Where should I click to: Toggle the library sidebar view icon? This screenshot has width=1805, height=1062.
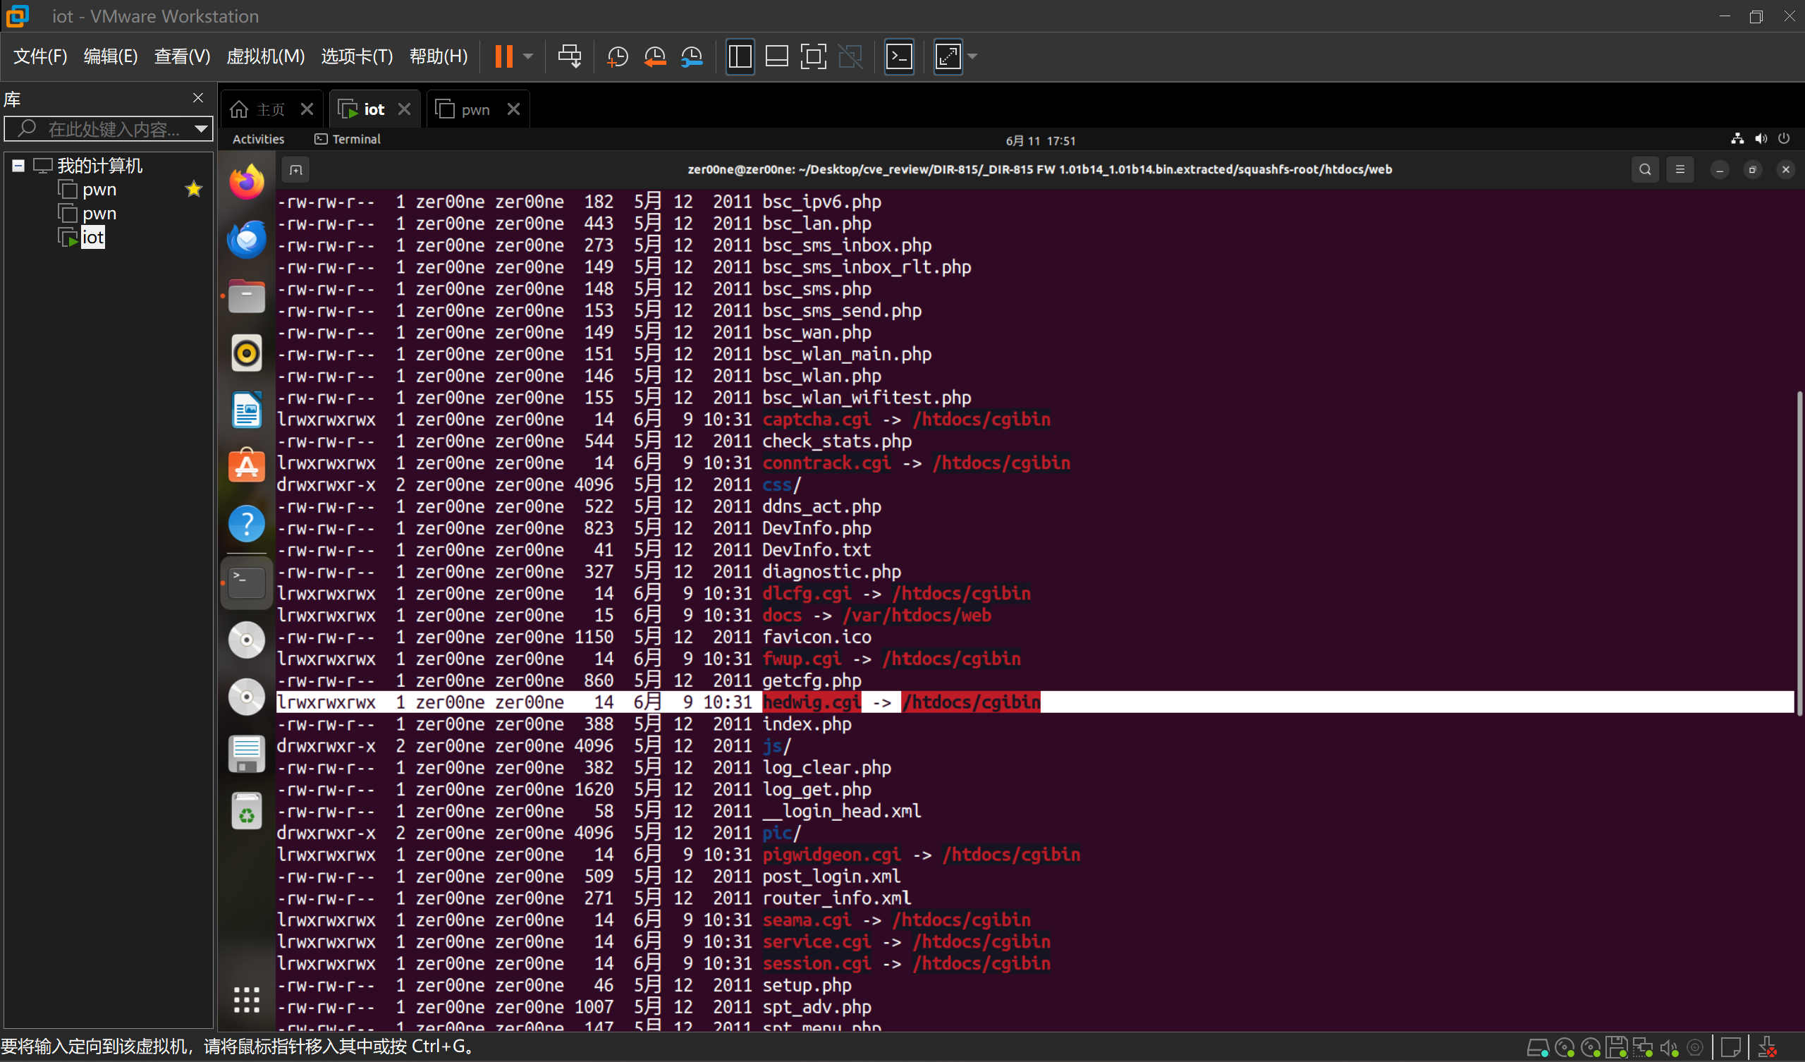pos(740,56)
